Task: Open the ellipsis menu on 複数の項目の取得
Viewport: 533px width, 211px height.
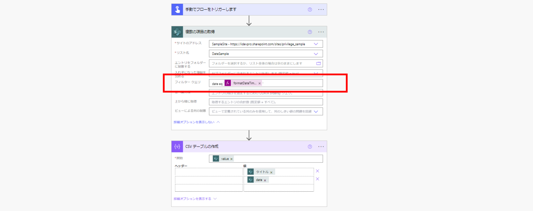Action: click(321, 31)
